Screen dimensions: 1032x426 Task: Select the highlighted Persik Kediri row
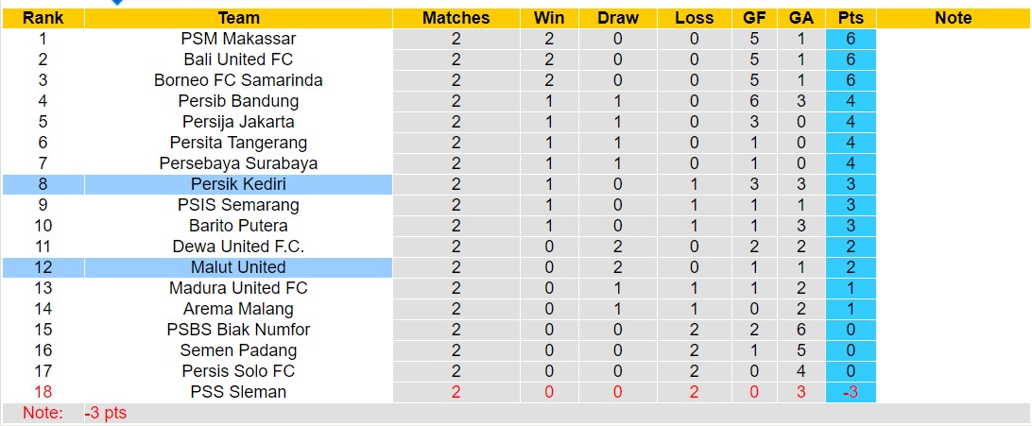pyautogui.click(x=238, y=184)
